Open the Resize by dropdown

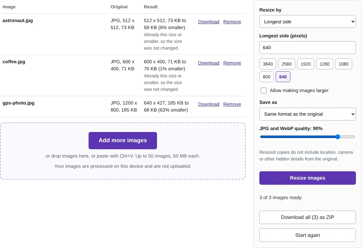pos(307,21)
